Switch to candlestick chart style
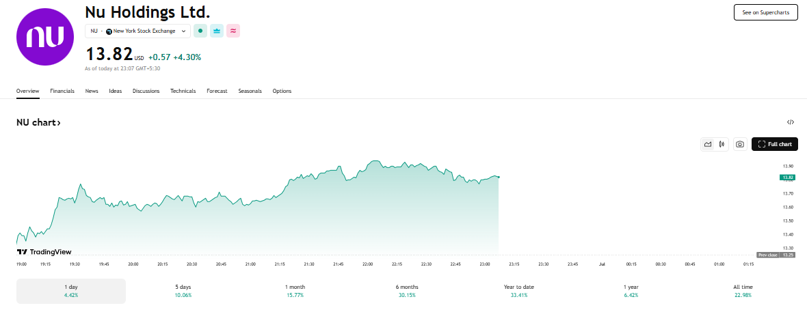The height and width of the screenshot is (310, 807). (x=722, y=145)
